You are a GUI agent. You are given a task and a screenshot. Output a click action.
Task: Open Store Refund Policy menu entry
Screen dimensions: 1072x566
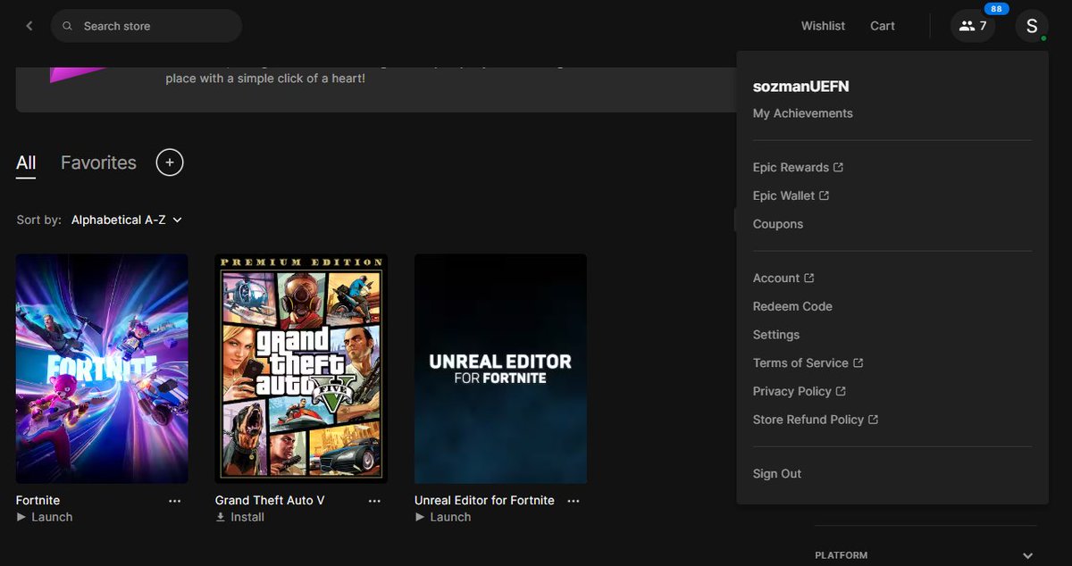coord(808,420)
